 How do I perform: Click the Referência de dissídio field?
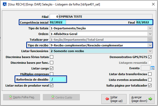click(58, 80)
